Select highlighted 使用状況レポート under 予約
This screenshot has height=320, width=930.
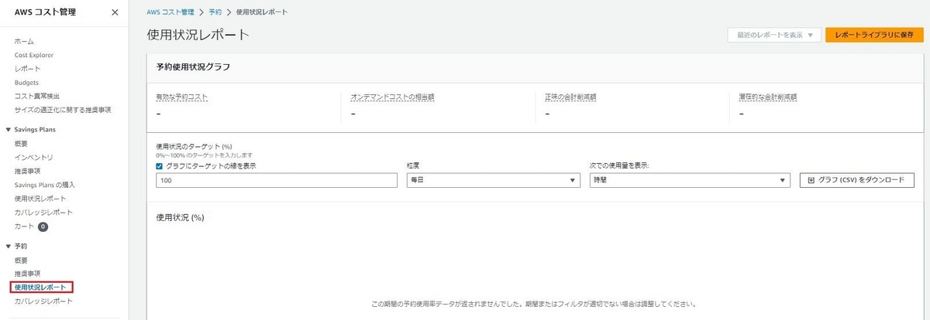pyautogui.click(x=42, y=288)
